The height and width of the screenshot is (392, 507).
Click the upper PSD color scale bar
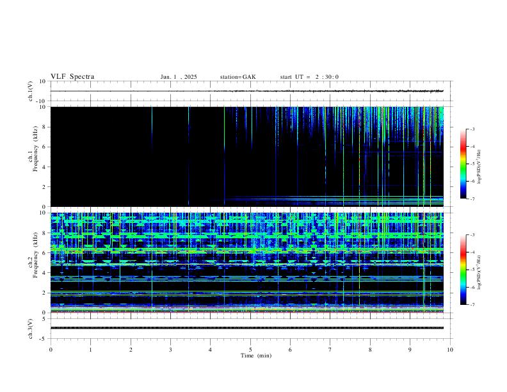[x=463, y=164]
